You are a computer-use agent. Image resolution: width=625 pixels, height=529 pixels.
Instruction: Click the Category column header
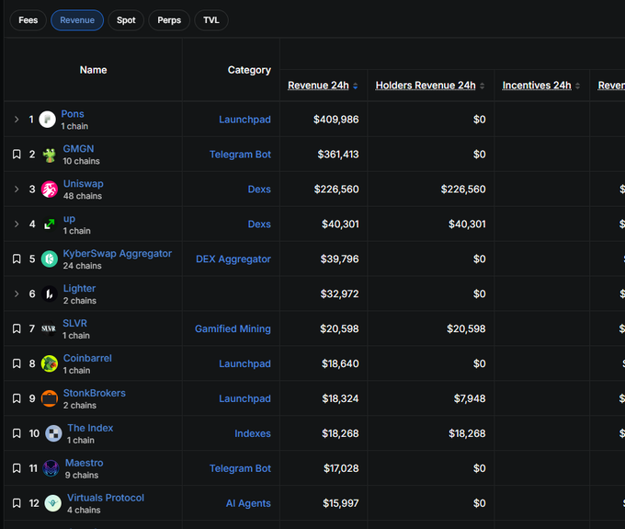click(x=249, y=70)
